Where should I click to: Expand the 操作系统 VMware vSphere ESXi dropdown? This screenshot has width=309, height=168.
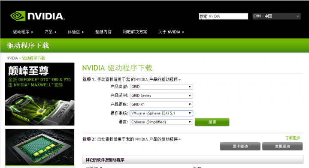(x=161, y=113)
